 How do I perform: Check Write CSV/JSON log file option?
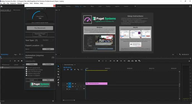(26, 71)
